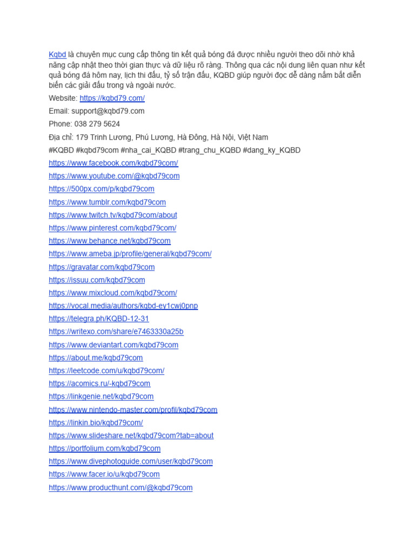Visit the producthunt.com/@kqbd79com link
The height and width of the screenshot is (554, 415).
pyautogui.click(x=121, y=488)
